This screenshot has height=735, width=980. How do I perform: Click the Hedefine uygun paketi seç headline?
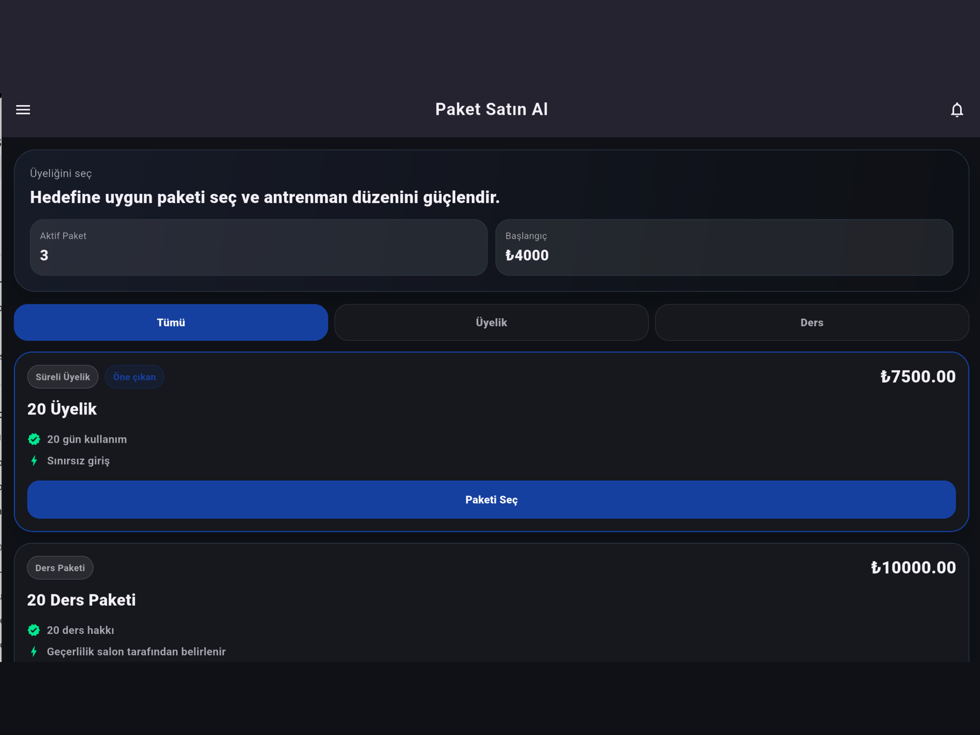265,198
